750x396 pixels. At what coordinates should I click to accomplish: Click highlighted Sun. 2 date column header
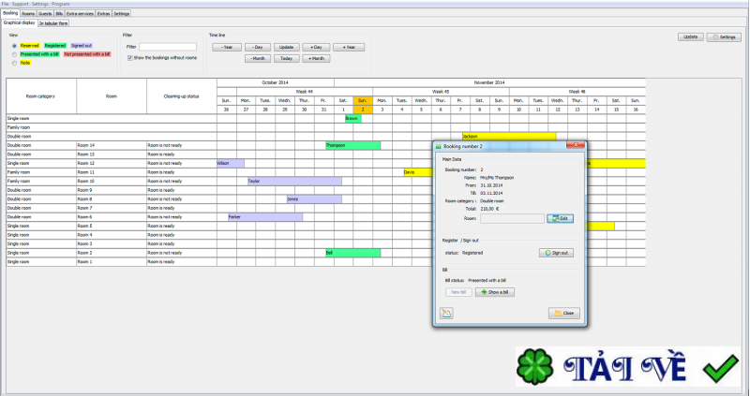tap(363, 105)
